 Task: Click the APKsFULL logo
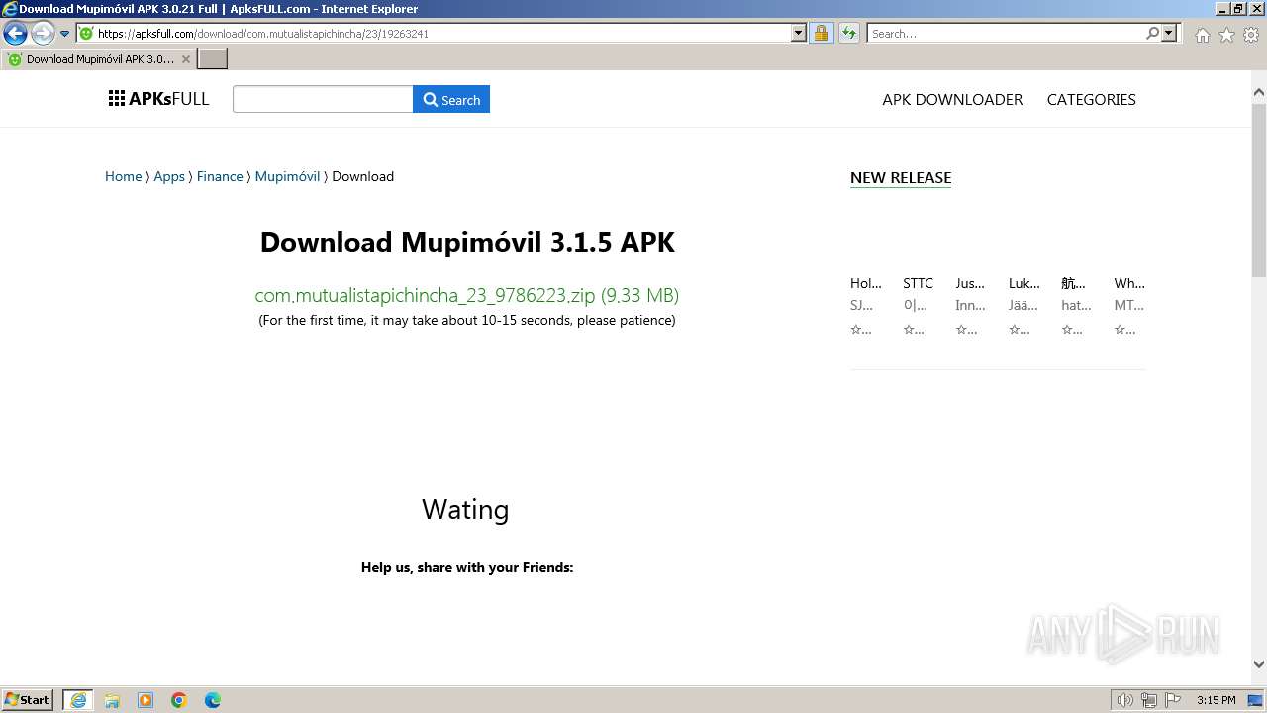[158, 99]
